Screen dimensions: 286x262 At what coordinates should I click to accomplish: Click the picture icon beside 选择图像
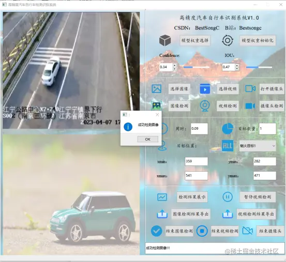click(157, 89)
